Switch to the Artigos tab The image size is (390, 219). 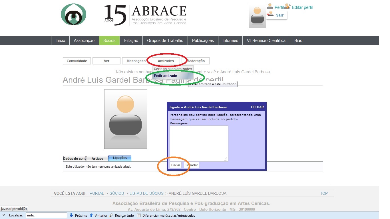point(97,159)
